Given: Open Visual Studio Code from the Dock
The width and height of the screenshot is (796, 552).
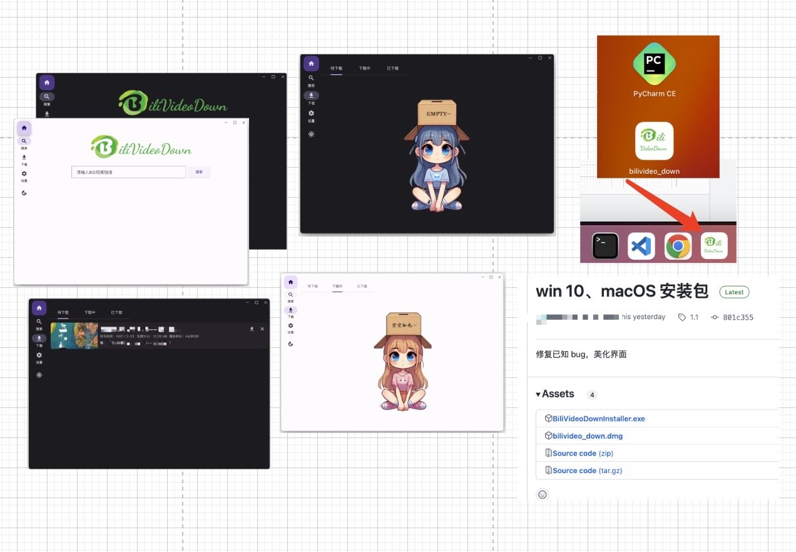Looking at the screenshot, I should (x=641, y=246).
